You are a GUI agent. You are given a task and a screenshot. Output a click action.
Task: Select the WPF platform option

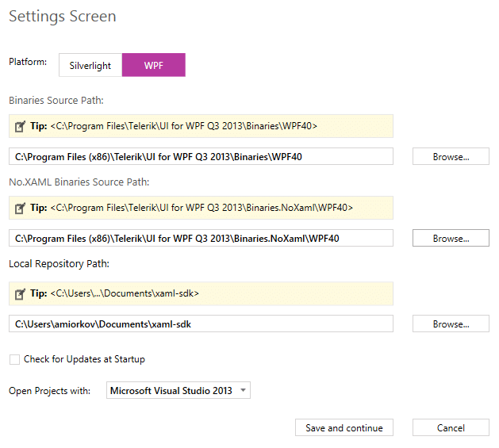[x=154, y=65]
